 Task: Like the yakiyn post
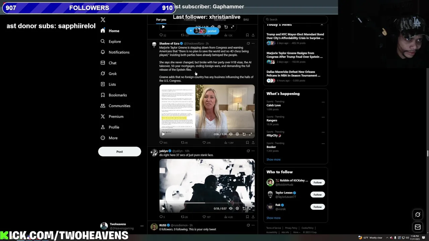(x=206, y=217)
